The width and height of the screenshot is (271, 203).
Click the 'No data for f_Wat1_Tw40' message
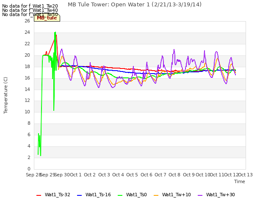pos(30,10)
